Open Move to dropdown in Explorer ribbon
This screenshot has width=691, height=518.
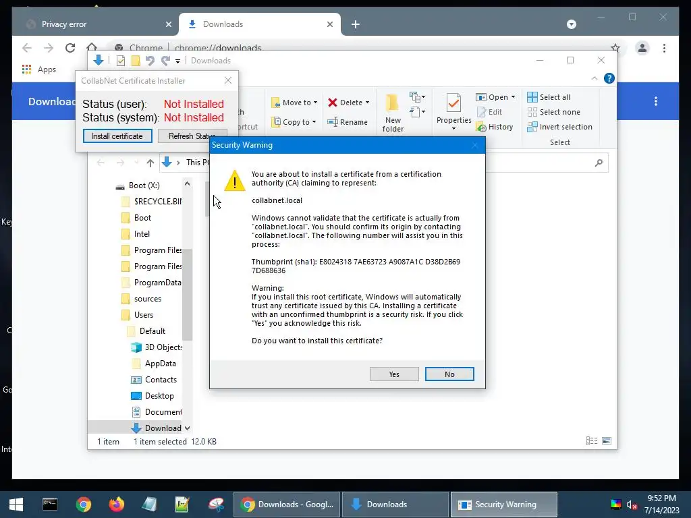click(294, 103)
